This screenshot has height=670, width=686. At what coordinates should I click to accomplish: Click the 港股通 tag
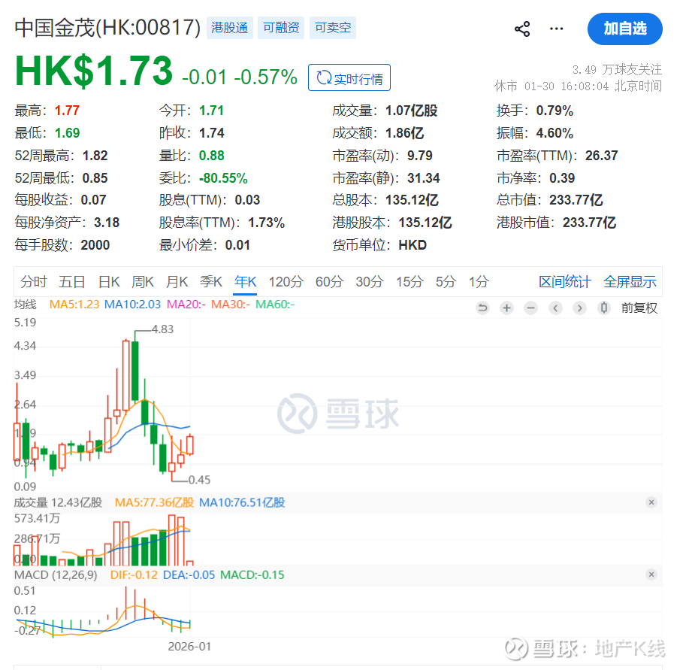(x=230, y=28)
